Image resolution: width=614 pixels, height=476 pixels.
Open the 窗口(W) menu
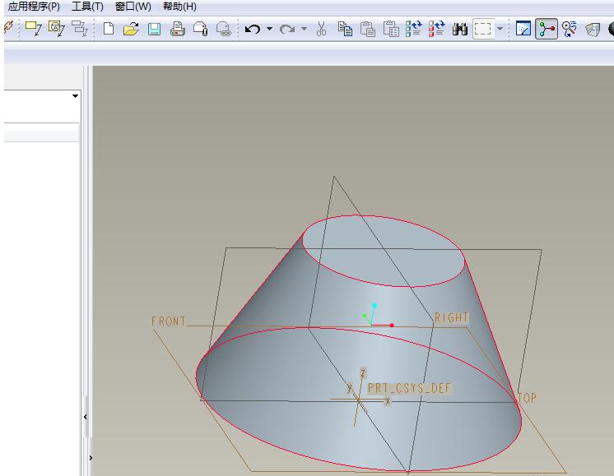[133, 7]
